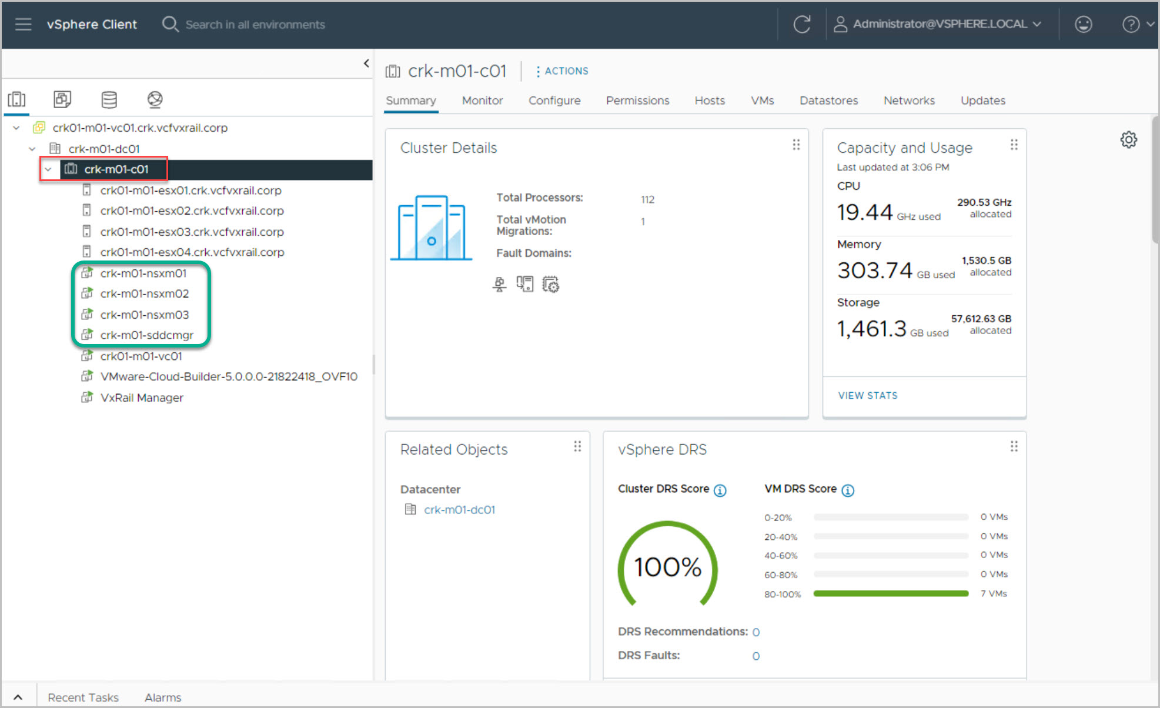Collapse the crk-m01-c01 cluster node
This screenshot has height=708, width=1160.
48,169
